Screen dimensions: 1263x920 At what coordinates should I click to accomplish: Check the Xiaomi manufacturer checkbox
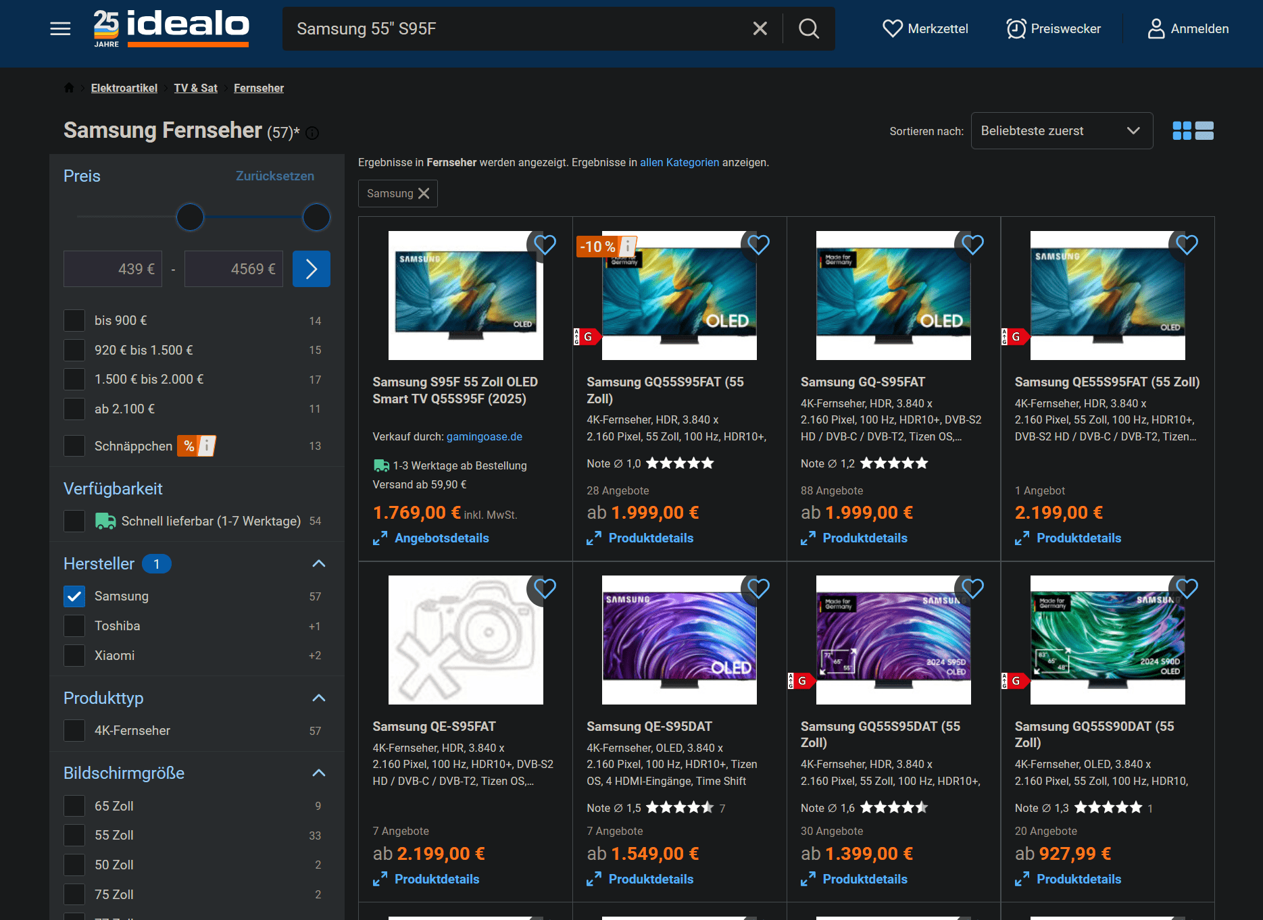[x=74, y=655]
